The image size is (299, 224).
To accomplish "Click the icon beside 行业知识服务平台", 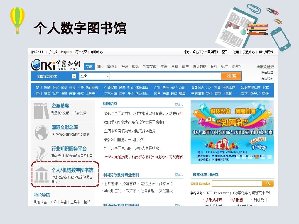I will point(41,153).
